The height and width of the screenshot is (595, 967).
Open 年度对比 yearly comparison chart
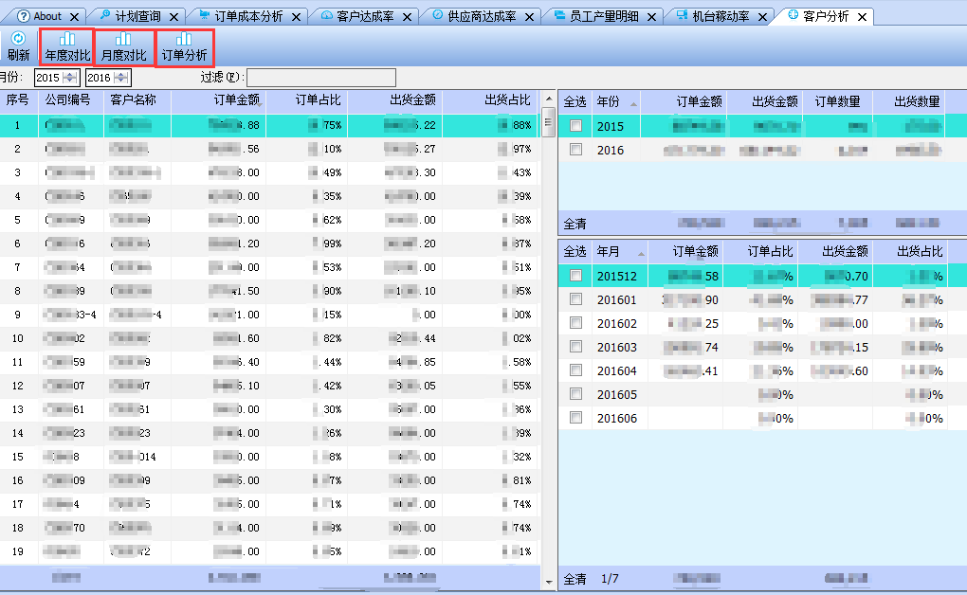(x=67, y=46)
